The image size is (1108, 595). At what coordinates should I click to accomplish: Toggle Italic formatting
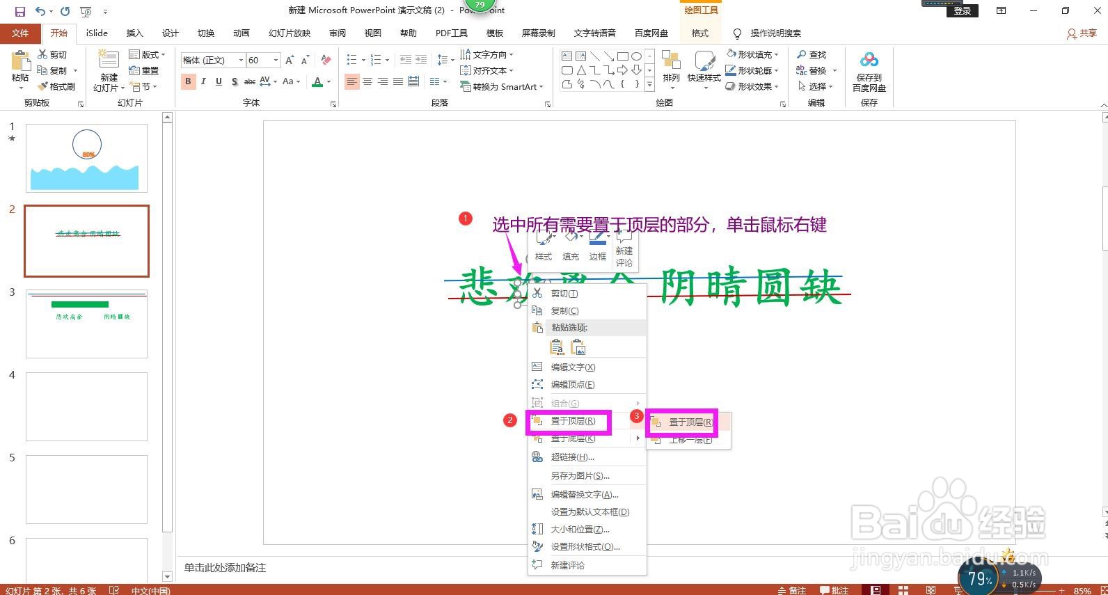(203, 81)
